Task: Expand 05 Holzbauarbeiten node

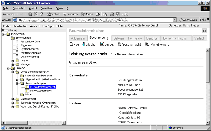Action: 22,91
